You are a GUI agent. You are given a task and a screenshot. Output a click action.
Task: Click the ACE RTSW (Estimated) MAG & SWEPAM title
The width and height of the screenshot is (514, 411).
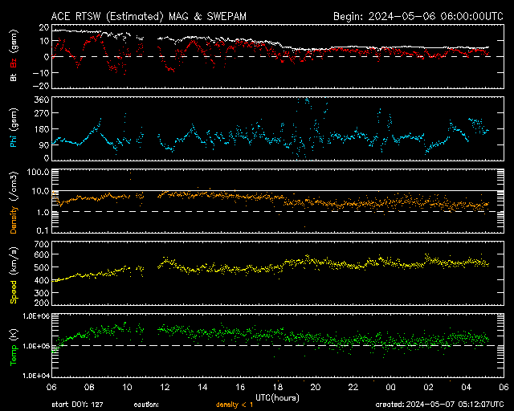pyautogui.click(x=149, y=16)
